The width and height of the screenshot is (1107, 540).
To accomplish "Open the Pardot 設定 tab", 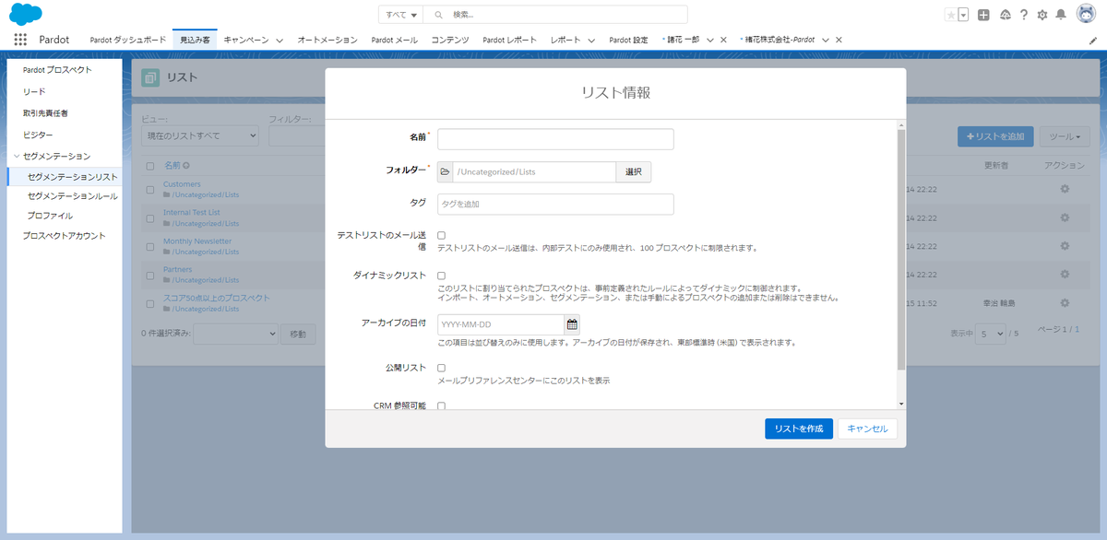I will (629, 41).
